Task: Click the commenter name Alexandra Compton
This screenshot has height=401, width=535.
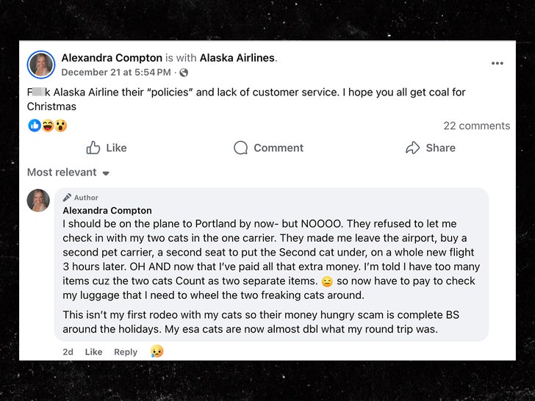Action: pos(107,210)
